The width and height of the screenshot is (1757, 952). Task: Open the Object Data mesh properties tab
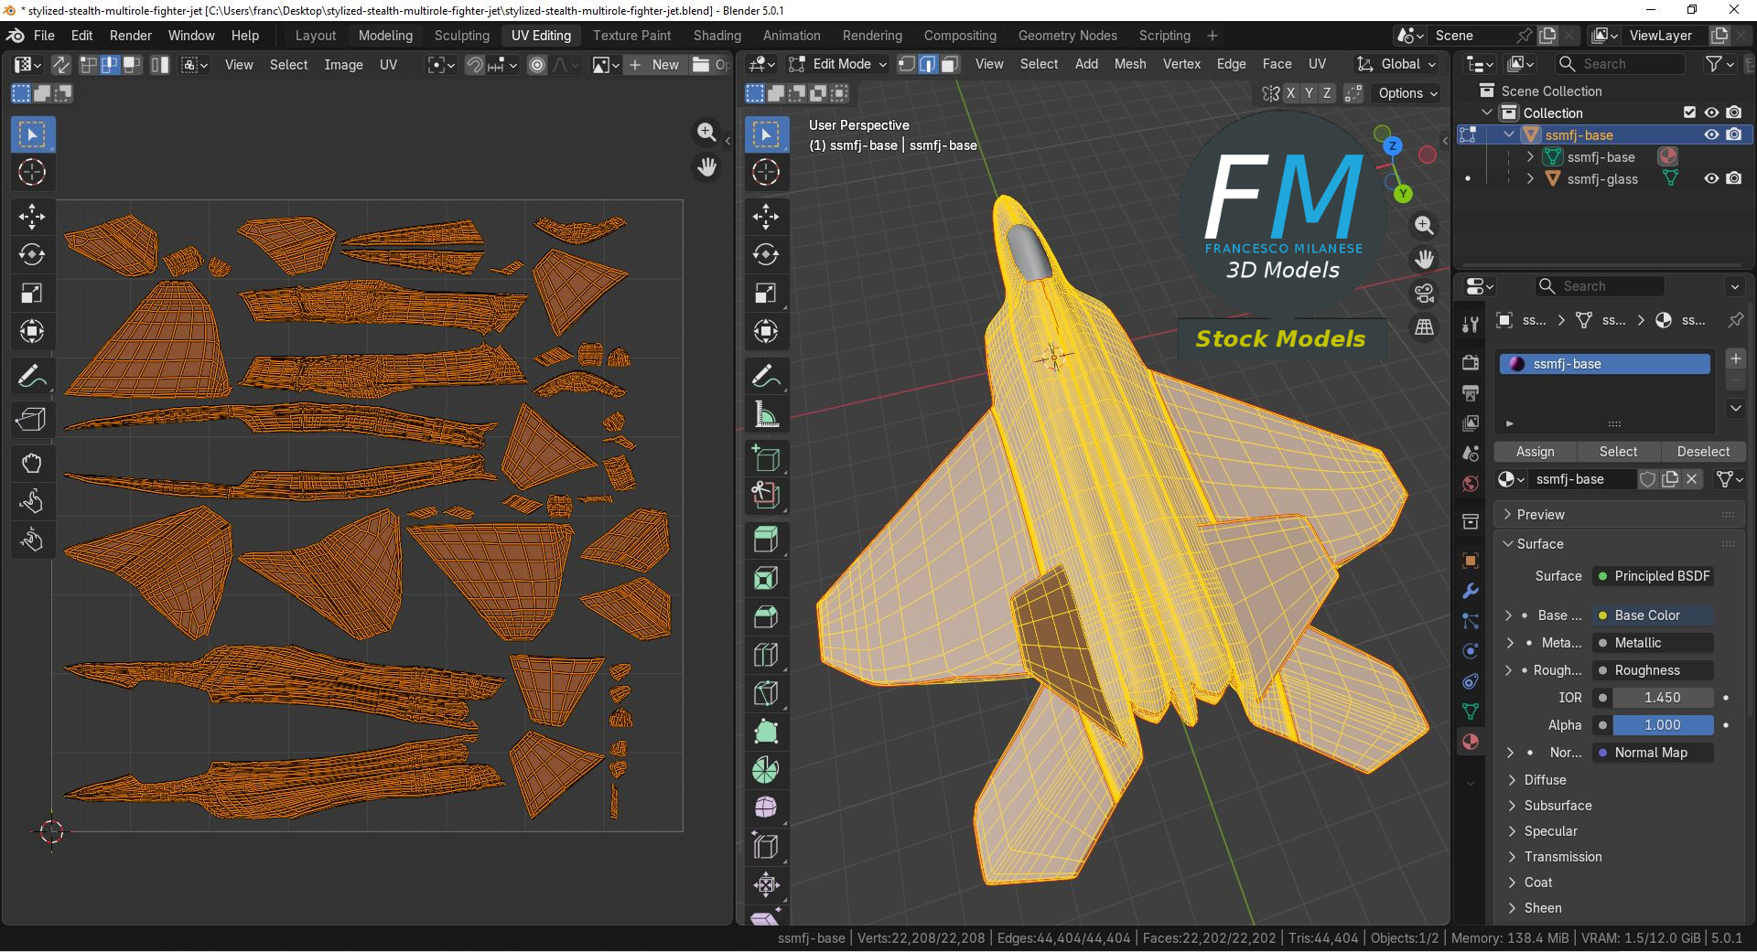pyautogui.click(x=1471, y=711)
